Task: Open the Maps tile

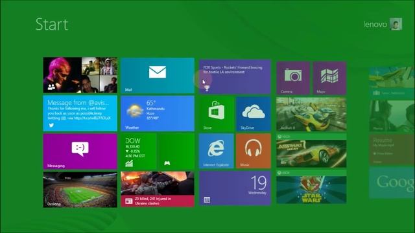Action: pyautogui.click(x=329, y=78)
